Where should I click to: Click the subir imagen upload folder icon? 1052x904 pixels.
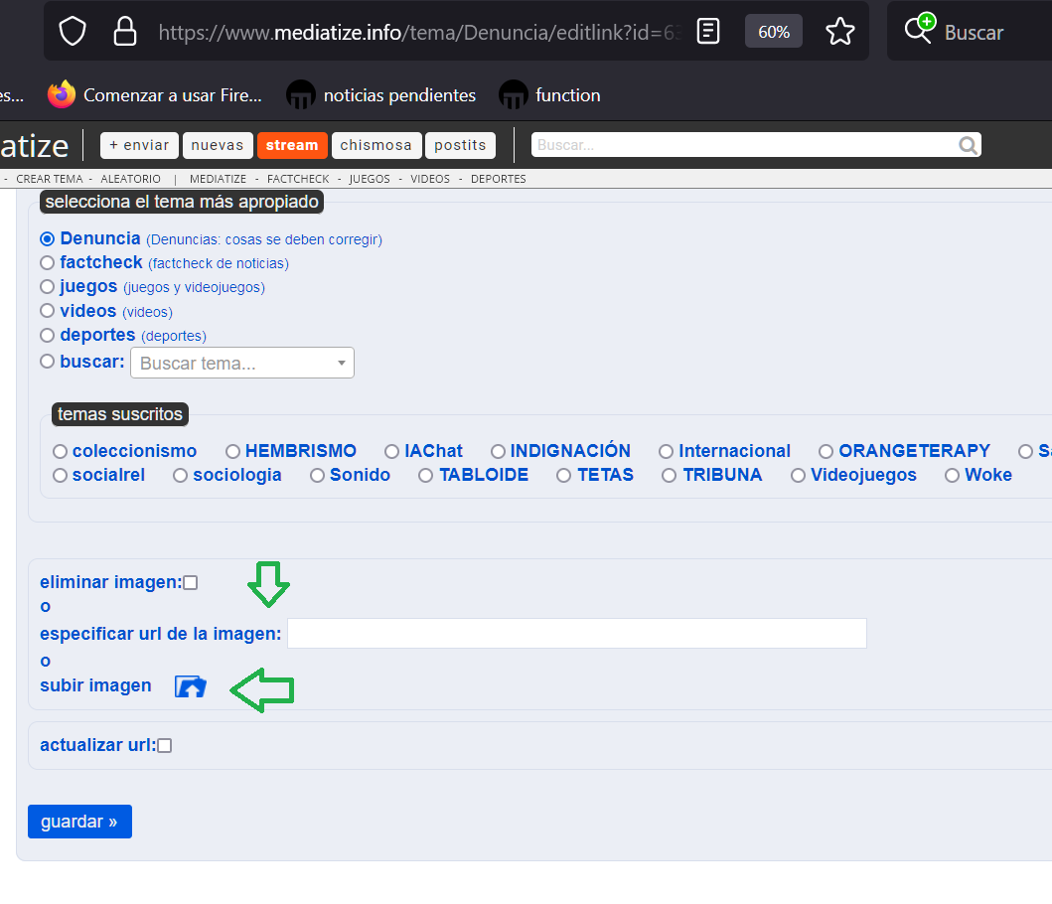click(x=191, y=685)
